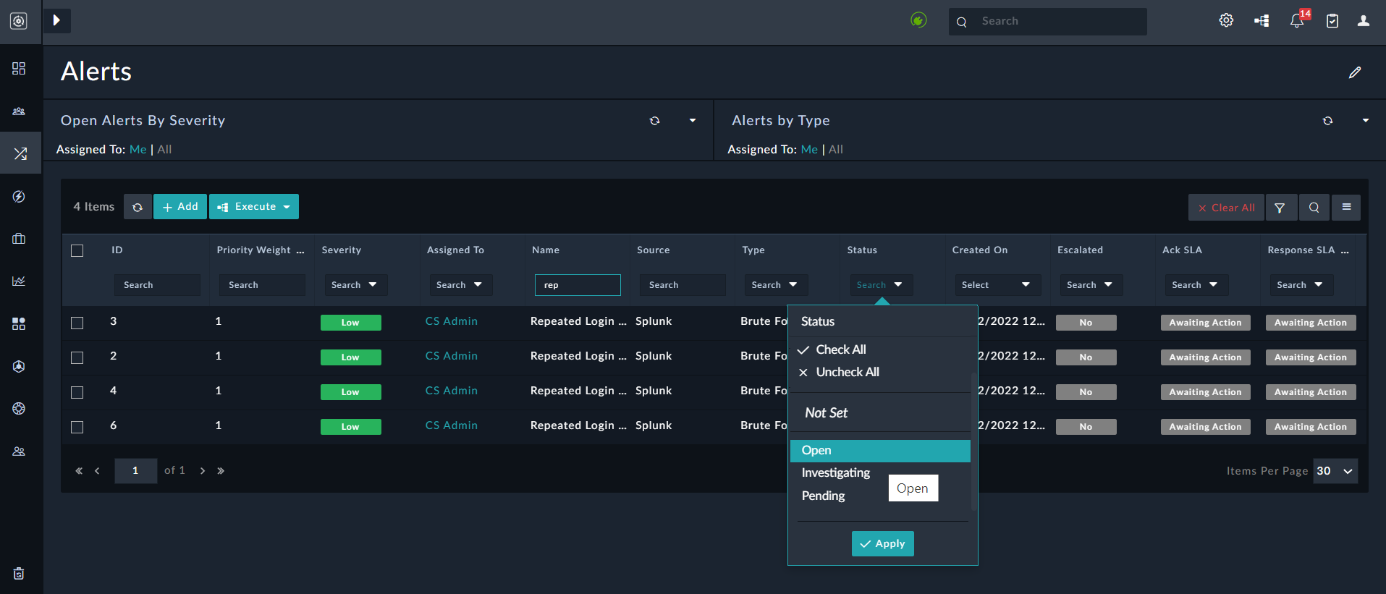Go to the last page arrow
Image resolution: width=1386 pixels, height=594 pixels.
coord(221,471)
